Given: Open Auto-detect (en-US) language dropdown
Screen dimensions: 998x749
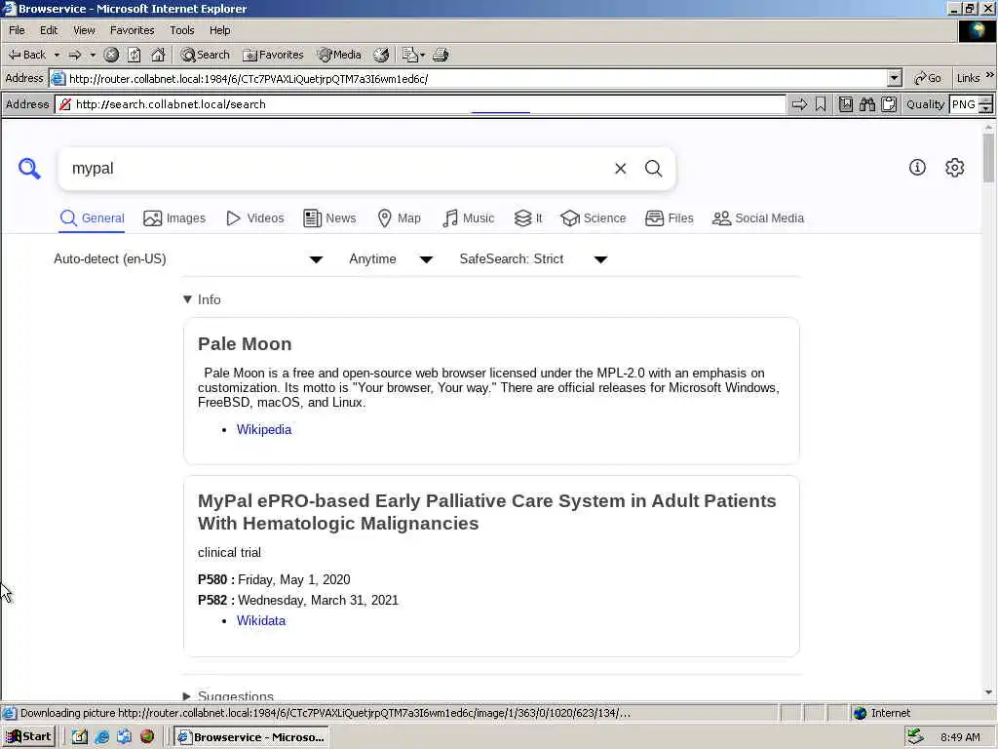Looking at the screenshot, I should coord(189,259).
